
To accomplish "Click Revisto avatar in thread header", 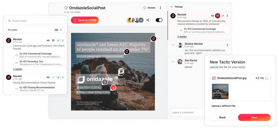I will 173,16.
